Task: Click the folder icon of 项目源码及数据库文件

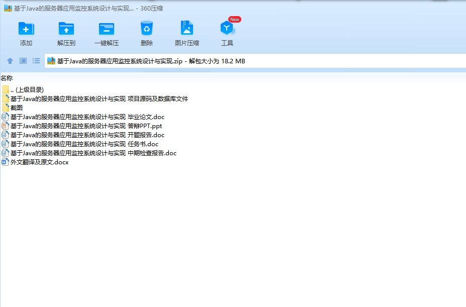Action: coord(6,98)
